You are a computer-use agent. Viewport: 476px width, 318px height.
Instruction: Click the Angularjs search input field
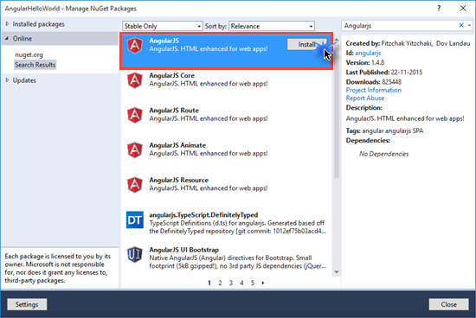pyautogui.click(x=400, y=26)
